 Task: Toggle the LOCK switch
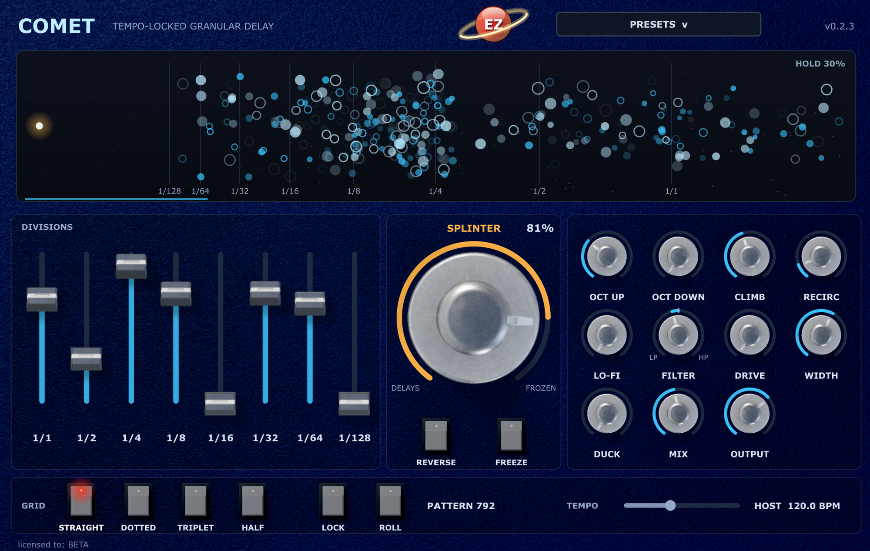[333, 501]
